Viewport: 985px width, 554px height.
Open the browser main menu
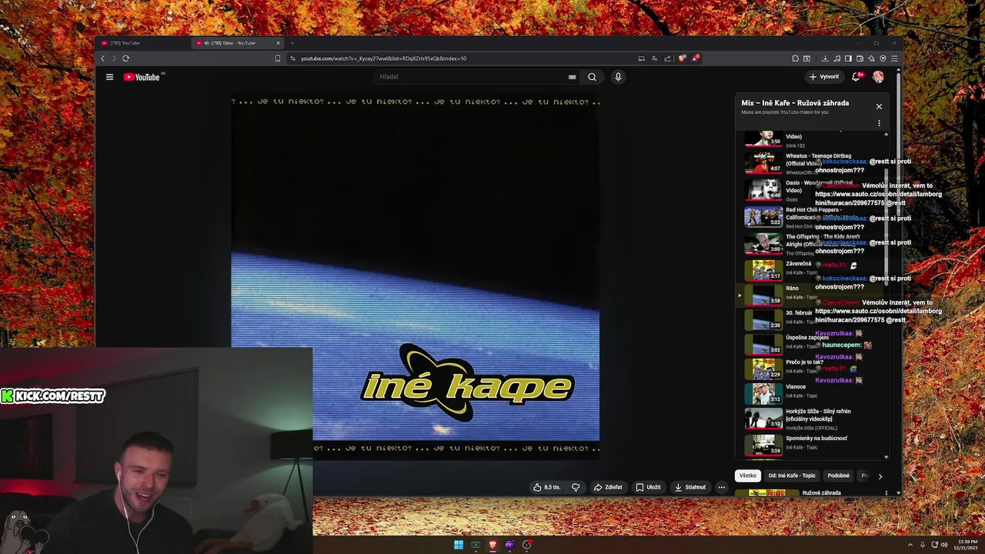(894, 58)
